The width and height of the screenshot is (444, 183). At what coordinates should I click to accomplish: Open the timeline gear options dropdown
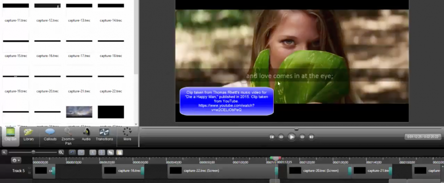pos(16,161)
